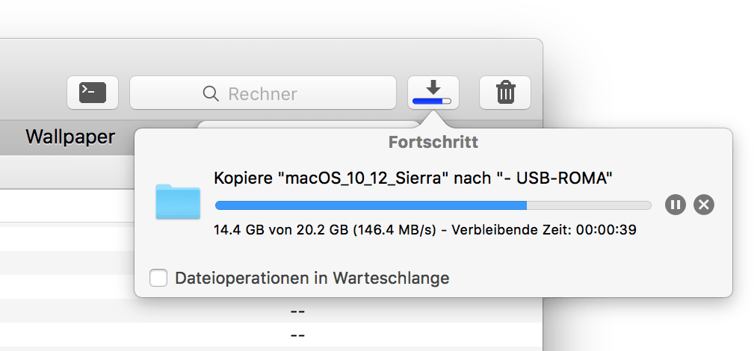Click the magnifier icon in search field
The width and height of the screenshot is (754, 351).
click(211, 93)
